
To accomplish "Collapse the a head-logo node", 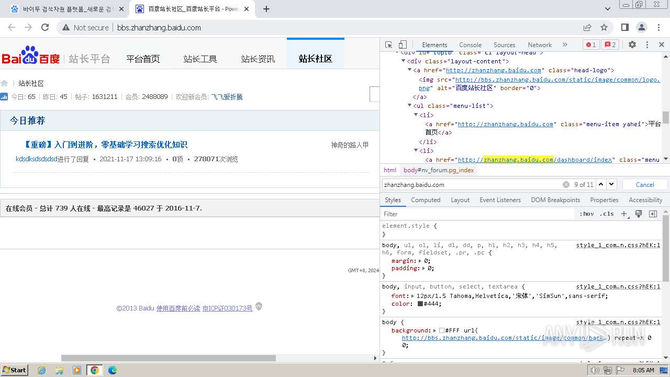I will coord(410,70).
